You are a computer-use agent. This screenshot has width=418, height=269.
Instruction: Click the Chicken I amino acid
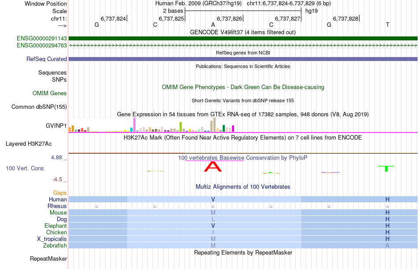(213, 232)
